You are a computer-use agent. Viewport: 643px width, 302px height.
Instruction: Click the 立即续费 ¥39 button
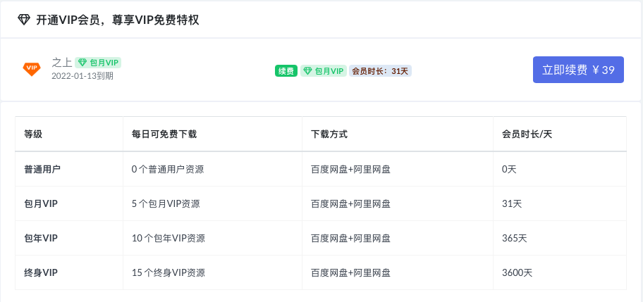(x=578, y=70)
